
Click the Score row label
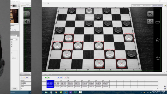[23, 86]
